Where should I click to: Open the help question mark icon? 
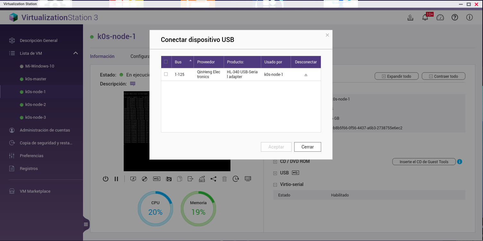pyautogui.click(x=455, y=18)
